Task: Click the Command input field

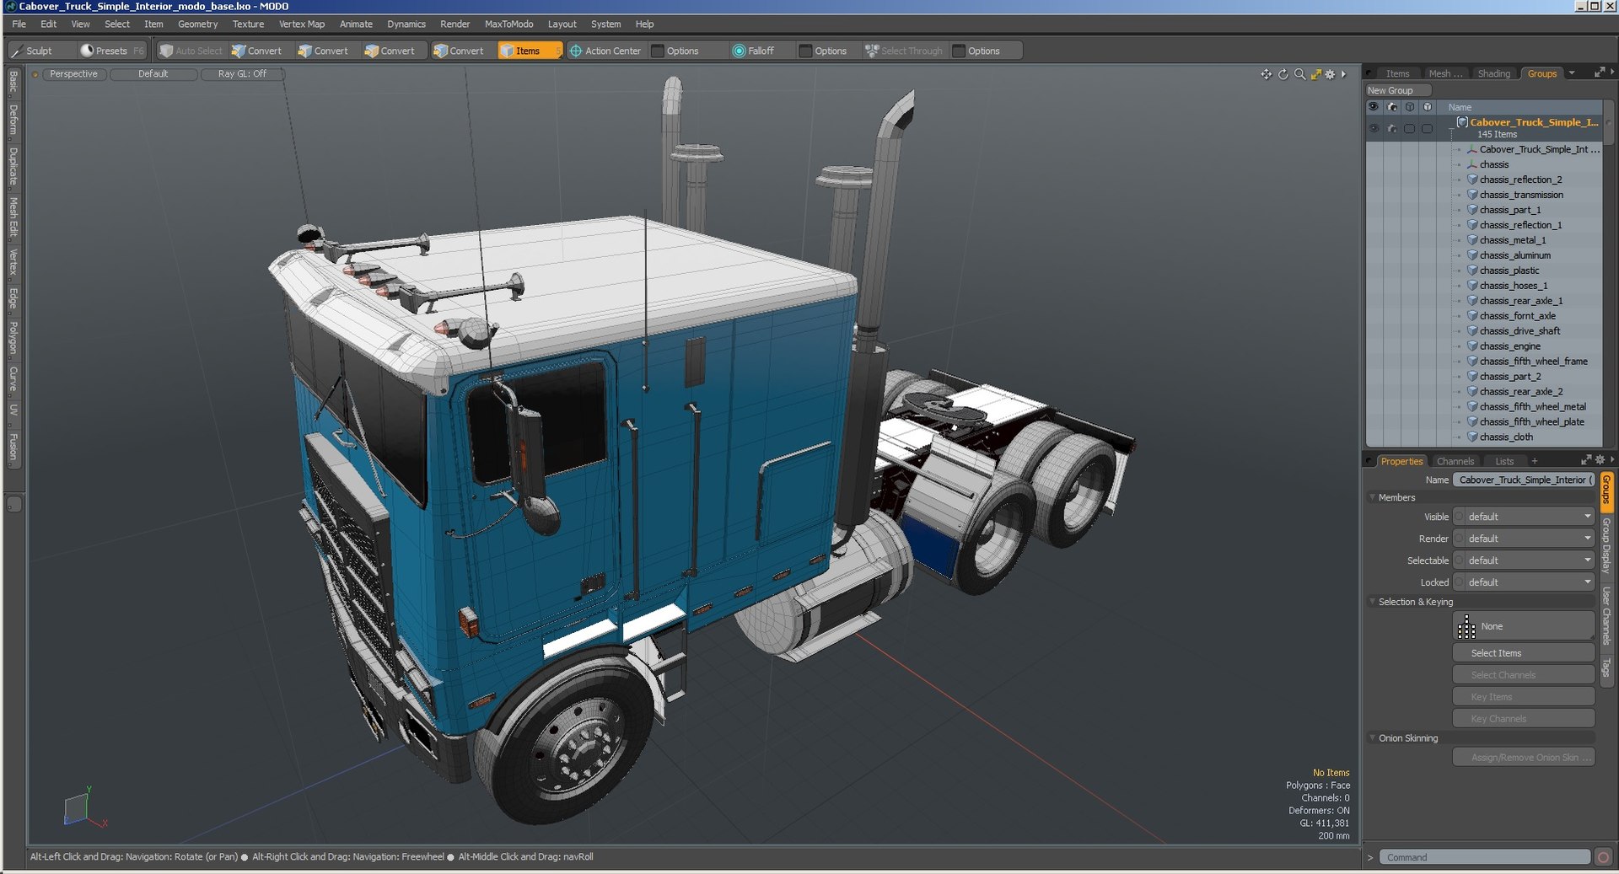Action: point(1485,857)
